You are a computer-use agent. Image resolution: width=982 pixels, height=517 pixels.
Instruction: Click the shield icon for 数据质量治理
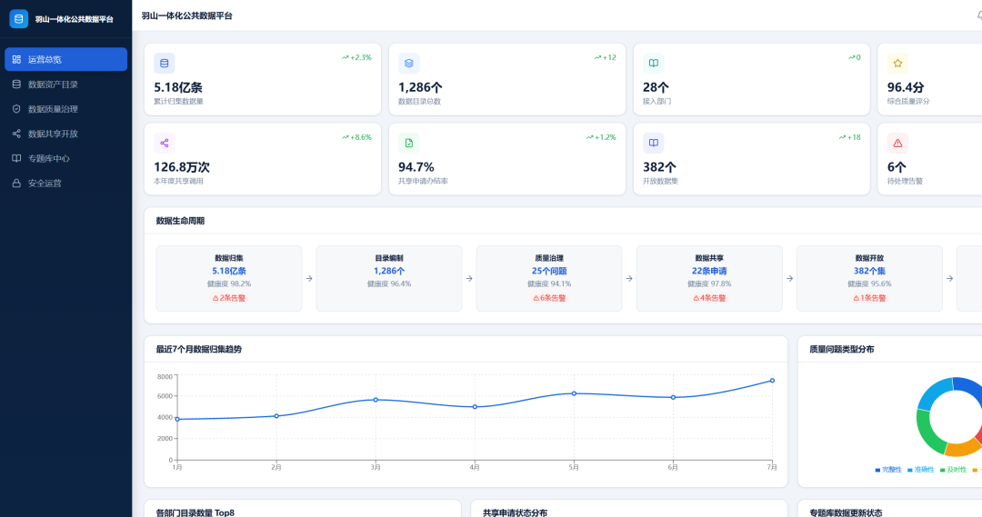17,109
